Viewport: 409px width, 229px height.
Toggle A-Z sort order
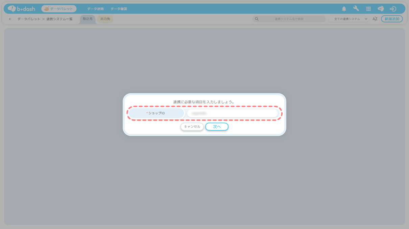(x=375, y=19)
